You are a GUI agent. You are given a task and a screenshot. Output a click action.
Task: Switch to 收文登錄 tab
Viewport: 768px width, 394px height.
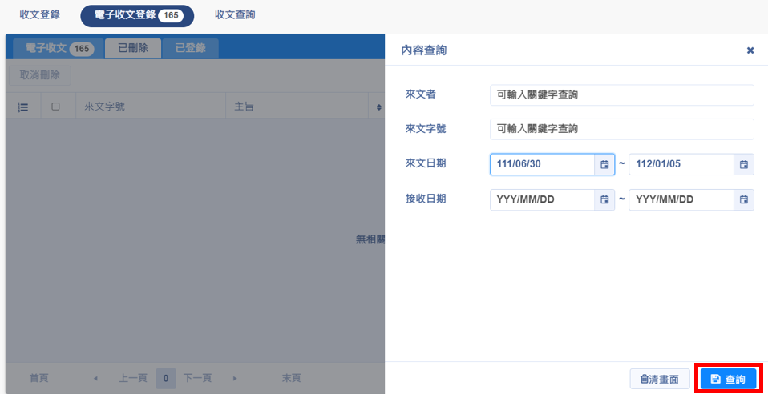pos(39,15)
